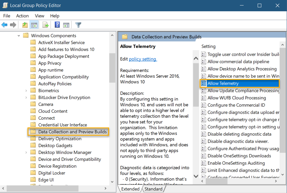
Task: Open Help using the blue question mark icon
Action: 57,25
